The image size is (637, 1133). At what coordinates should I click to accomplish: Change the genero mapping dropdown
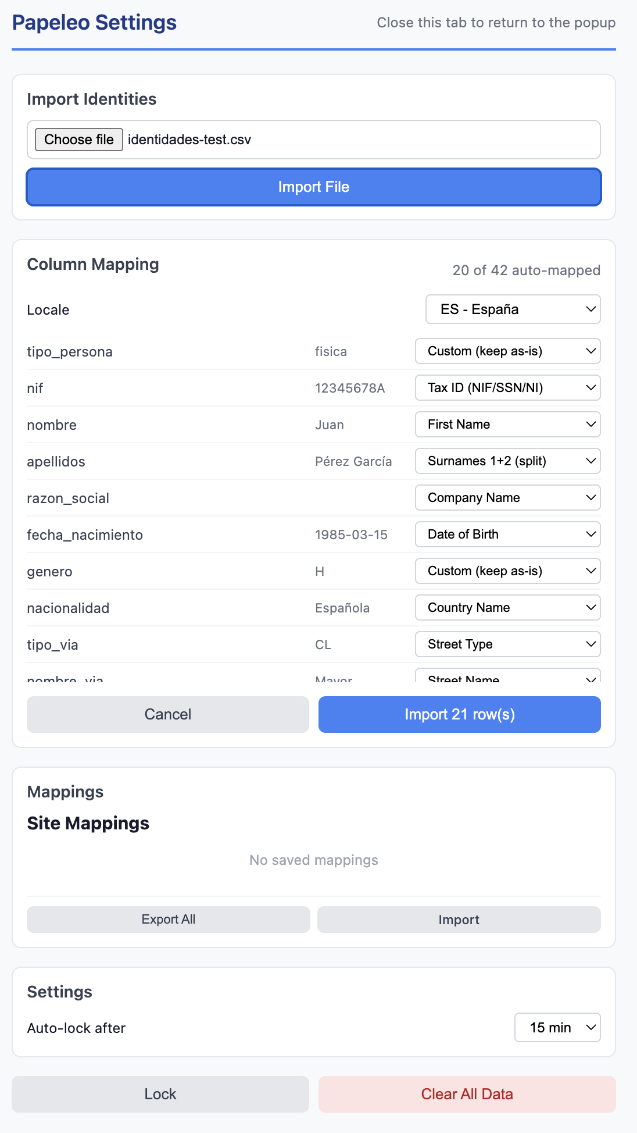point(507,571)
